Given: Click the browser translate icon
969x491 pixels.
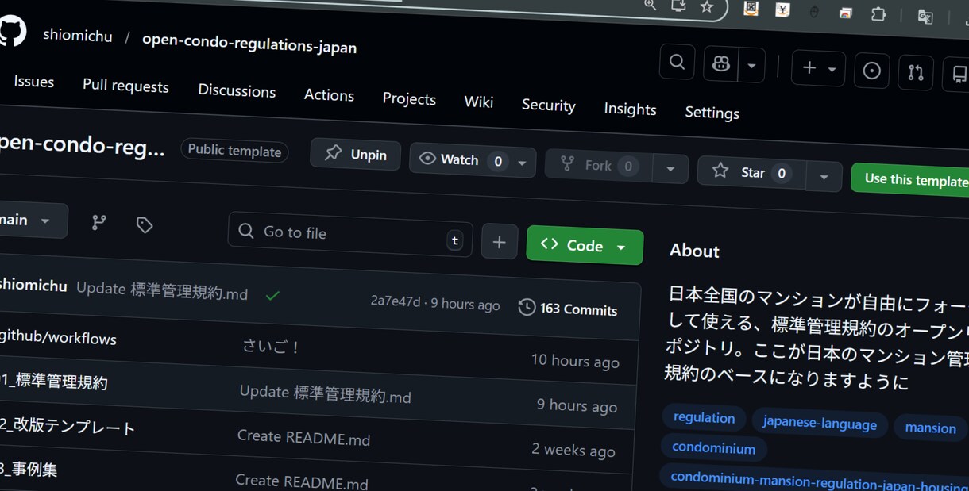Looking at the screenshot, I should (925, 17).
